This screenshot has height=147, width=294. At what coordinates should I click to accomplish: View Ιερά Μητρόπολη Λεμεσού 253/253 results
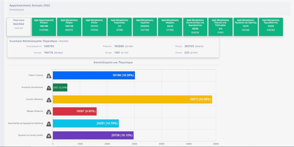tap(145, 27)
